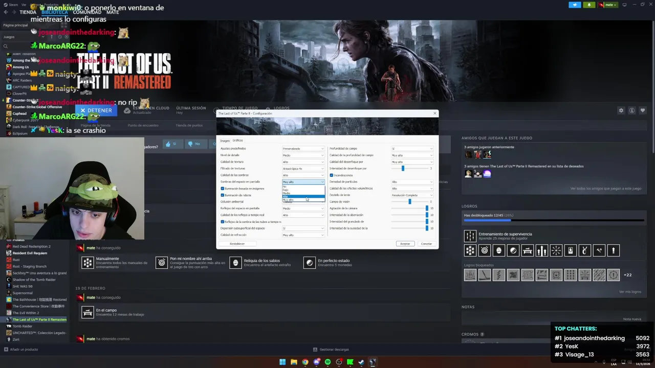655x368 pixels.
Task: Open Windows Start button on taskbar
Action: pyautogui.click(x=282, y=362)
